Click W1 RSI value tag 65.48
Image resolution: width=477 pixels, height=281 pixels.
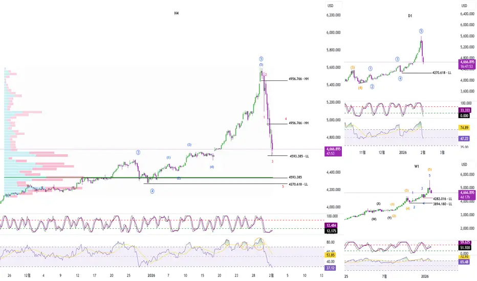point(464,262)
